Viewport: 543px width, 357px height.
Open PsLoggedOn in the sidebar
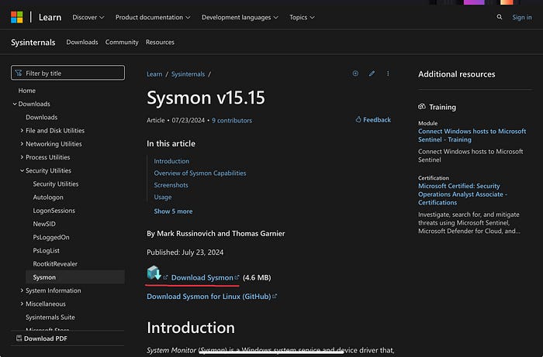[x=51, y=237]
